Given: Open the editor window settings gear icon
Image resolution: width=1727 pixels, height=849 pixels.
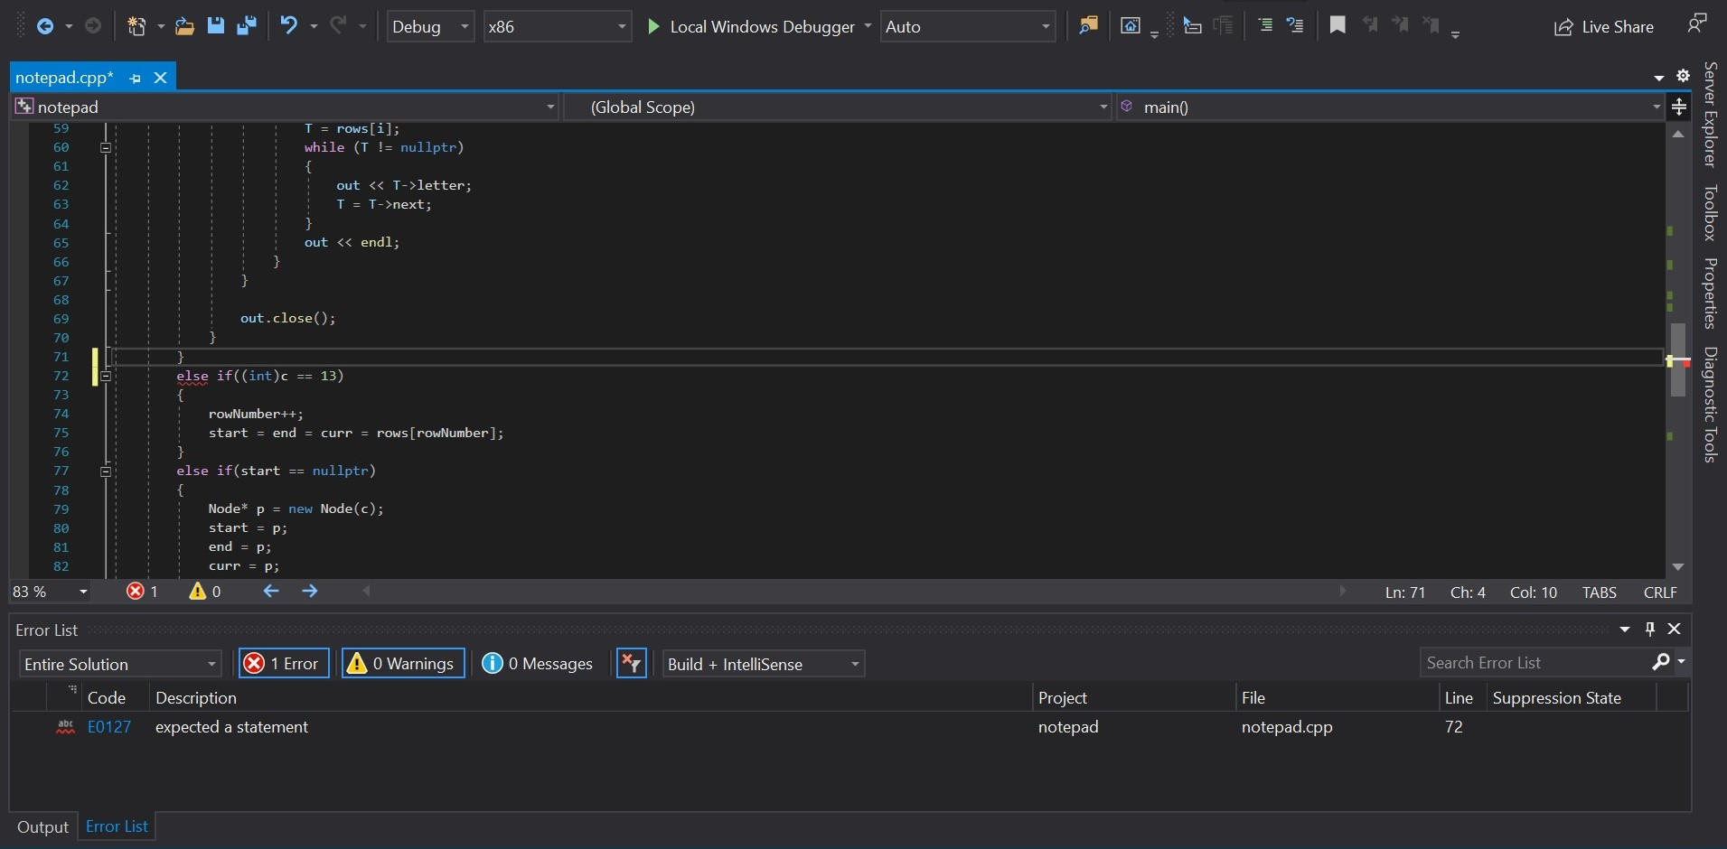Looking at the screenshot, I should tap(1683, 76).
